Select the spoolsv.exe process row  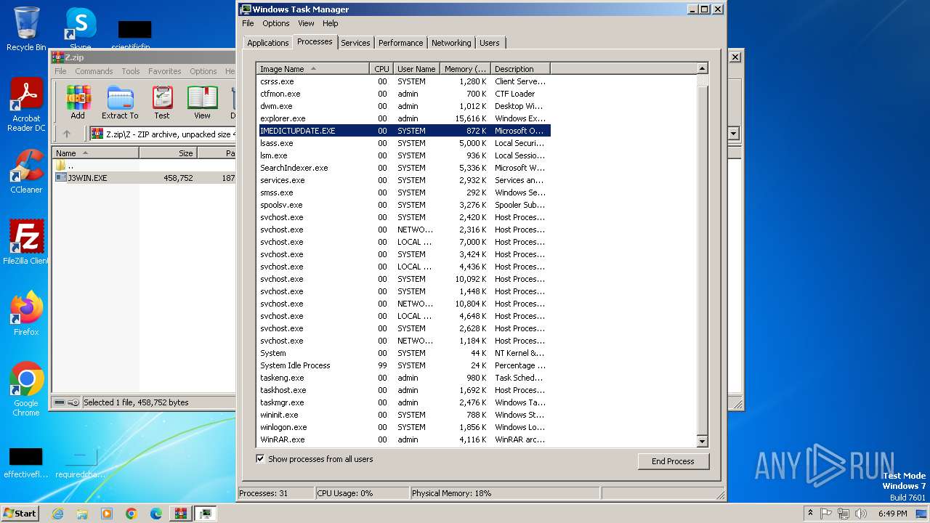(x=404, y=205)
